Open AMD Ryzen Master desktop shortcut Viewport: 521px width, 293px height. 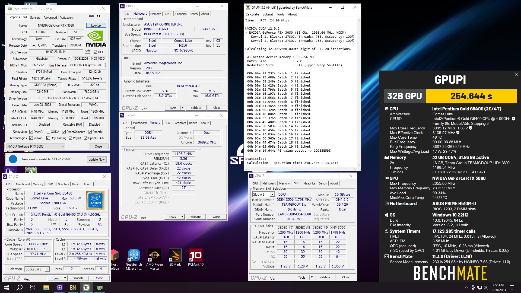pos(154,260)
